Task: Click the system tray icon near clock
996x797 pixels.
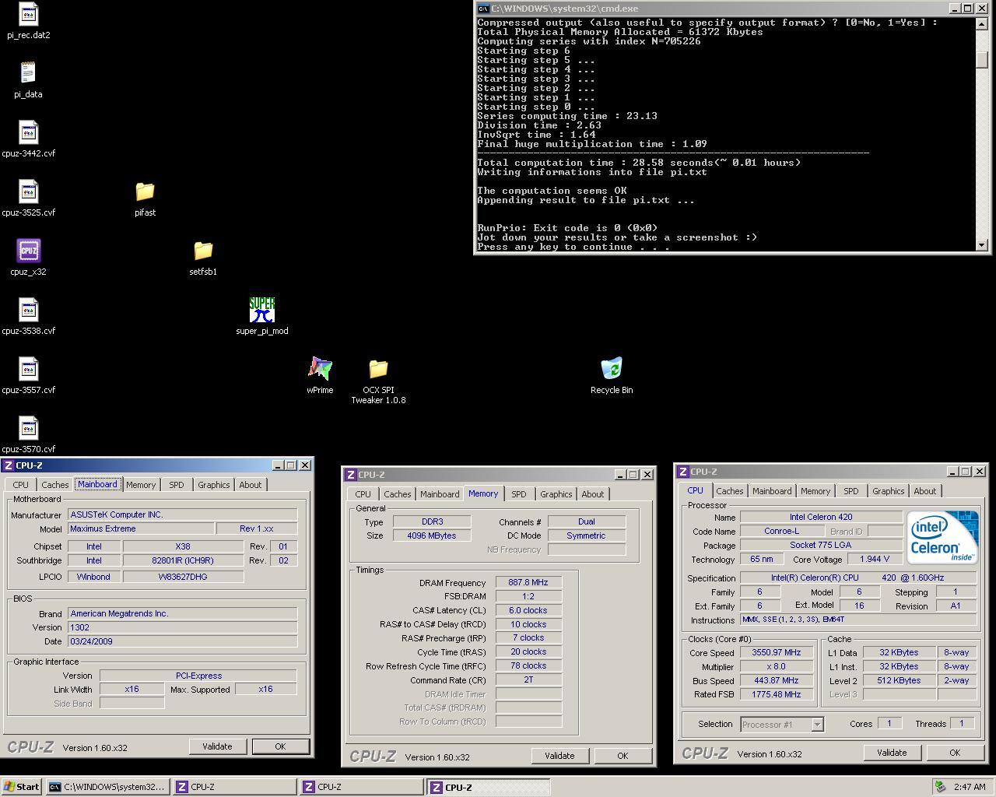Action: [941, 787]
